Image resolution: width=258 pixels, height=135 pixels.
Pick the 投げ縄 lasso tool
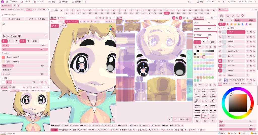[x=205, y=96]
